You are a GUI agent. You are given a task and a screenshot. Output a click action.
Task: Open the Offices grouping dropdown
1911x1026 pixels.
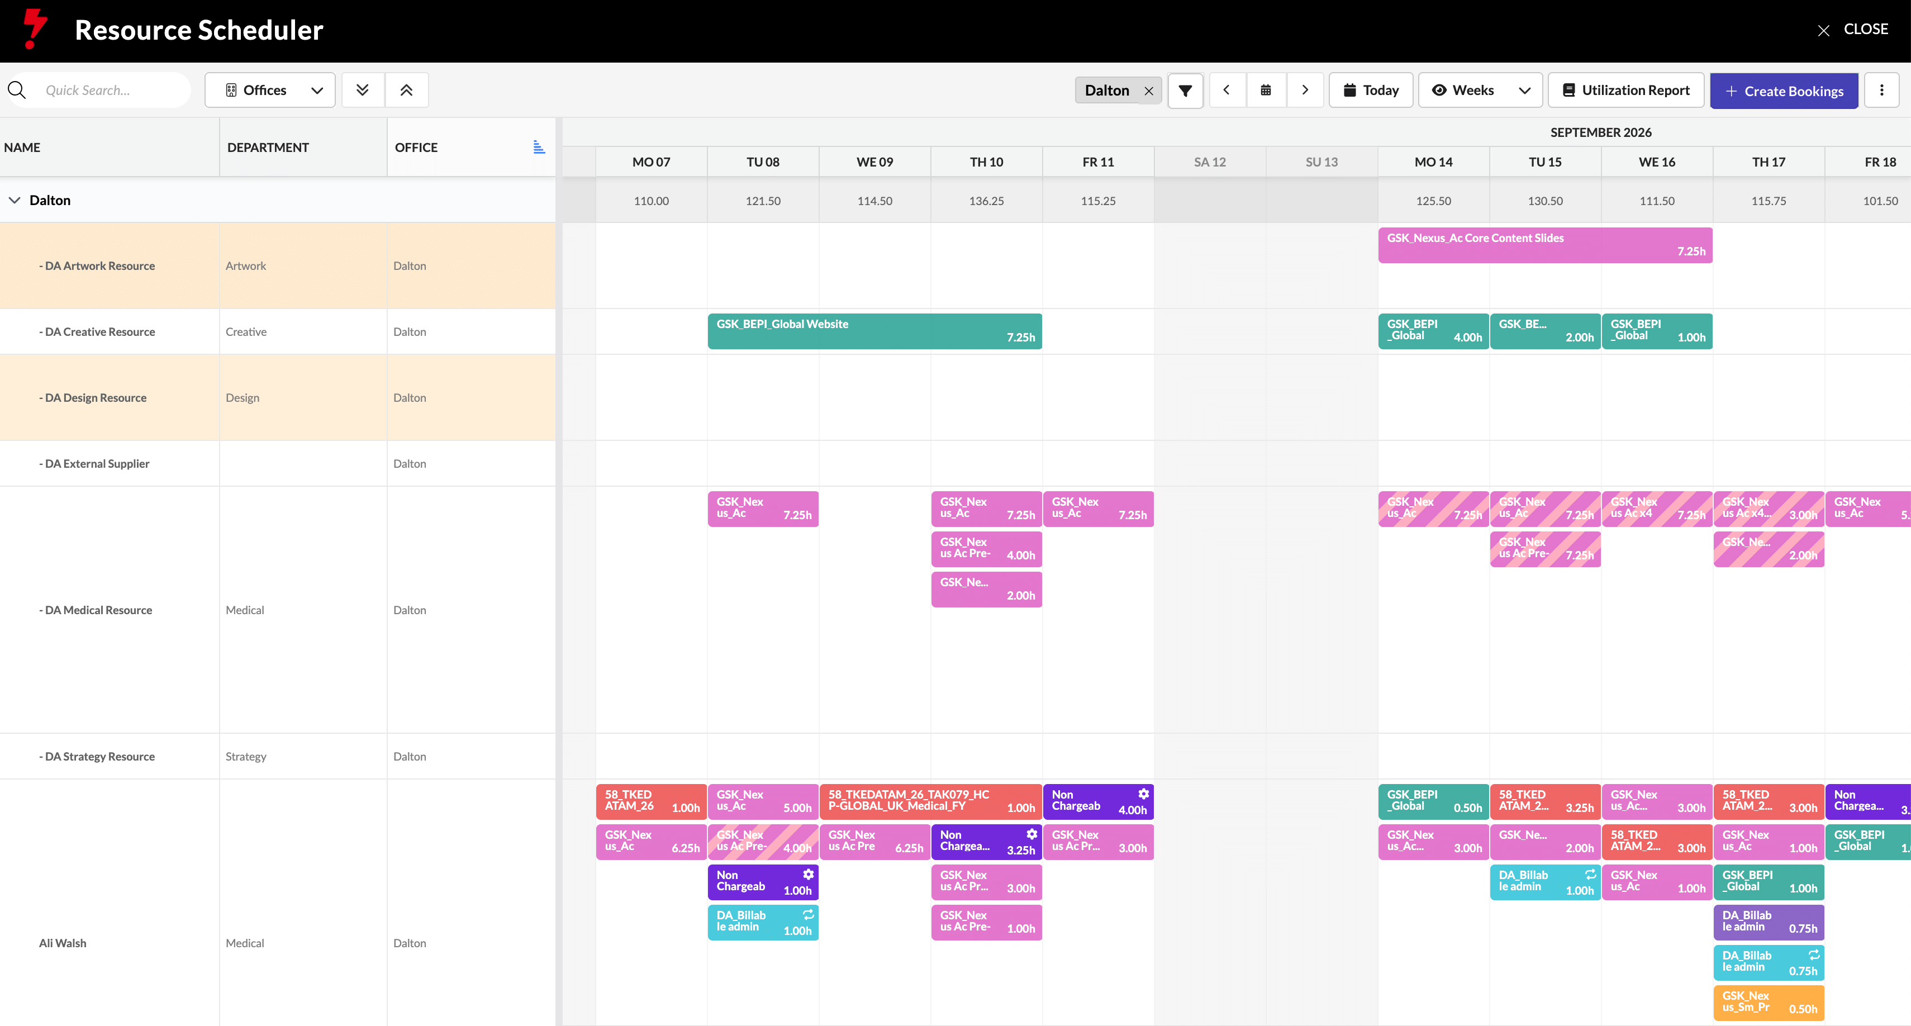(270, 91)
